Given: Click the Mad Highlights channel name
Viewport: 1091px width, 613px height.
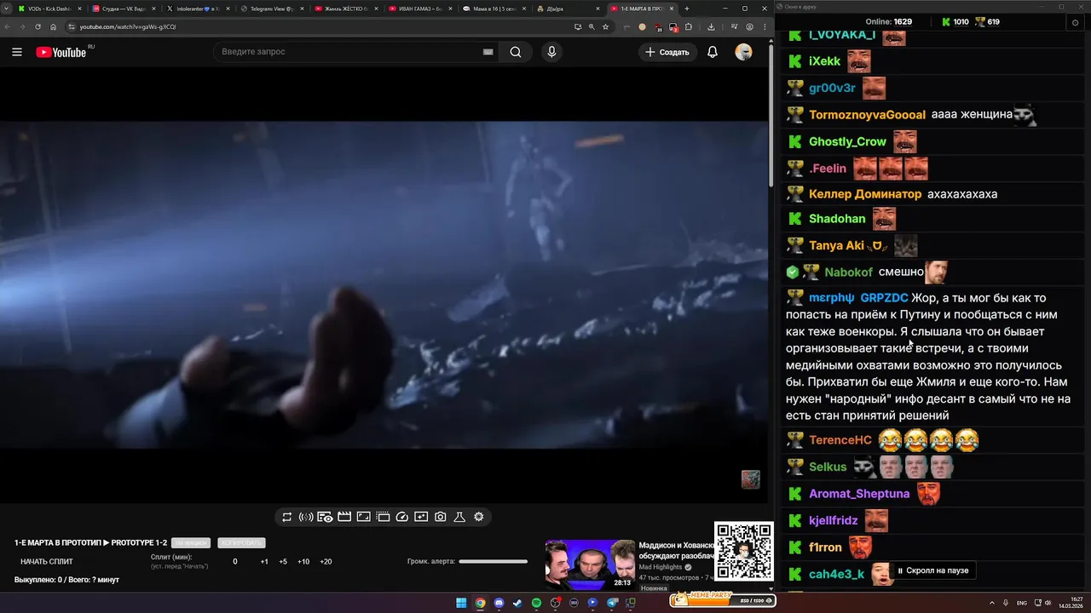Looking at the screenshot, I should 661,567.
